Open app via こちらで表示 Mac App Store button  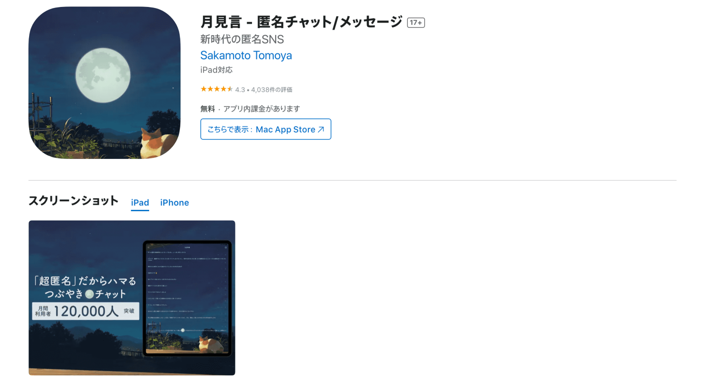266,129
